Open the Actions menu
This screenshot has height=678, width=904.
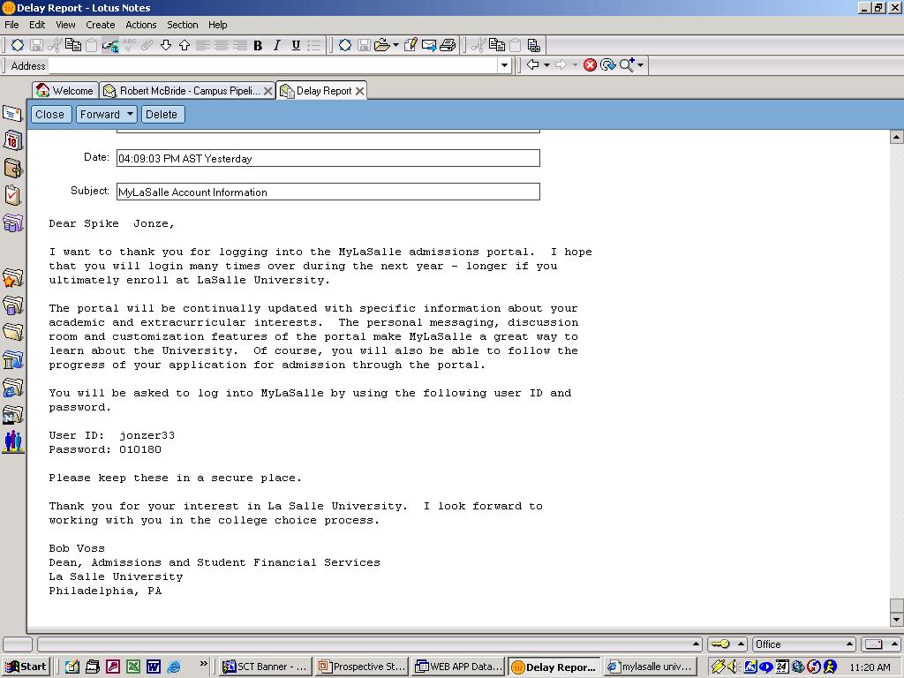[x=140, y=25]
